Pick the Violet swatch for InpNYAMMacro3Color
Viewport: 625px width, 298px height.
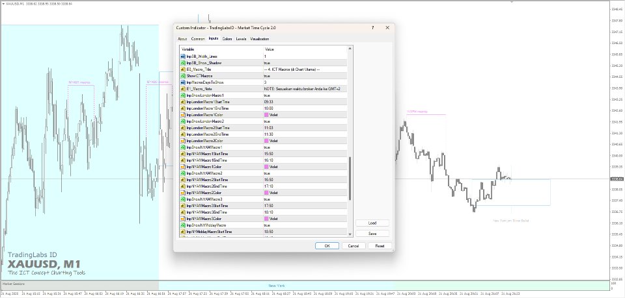point(266,219)
